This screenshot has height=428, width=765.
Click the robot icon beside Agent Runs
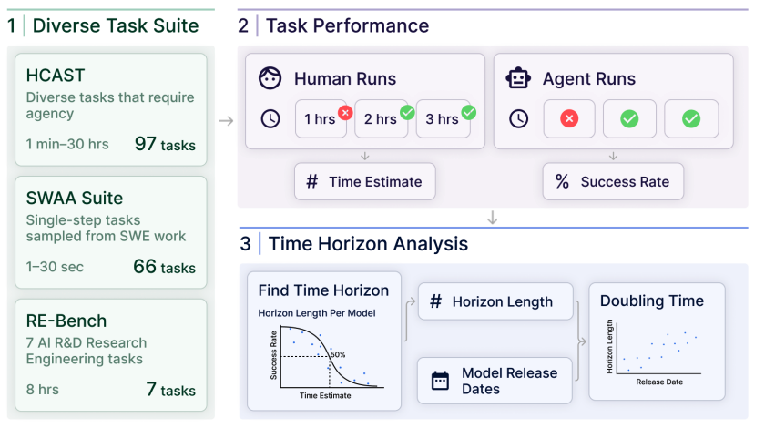(519, 78)
